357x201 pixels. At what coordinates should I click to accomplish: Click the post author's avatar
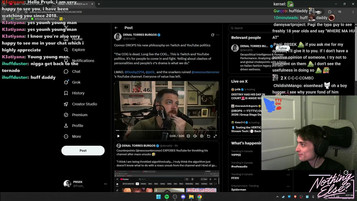(x=118, y=37)
